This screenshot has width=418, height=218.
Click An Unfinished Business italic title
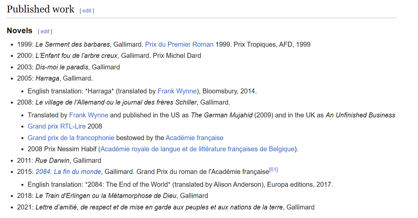click(360, 115)
